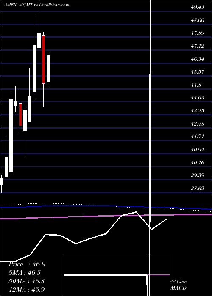Viewport: 212px width, 296px height.
Task: Click the tall red candlestick near 47.89
Action: [x=44, y=59]
